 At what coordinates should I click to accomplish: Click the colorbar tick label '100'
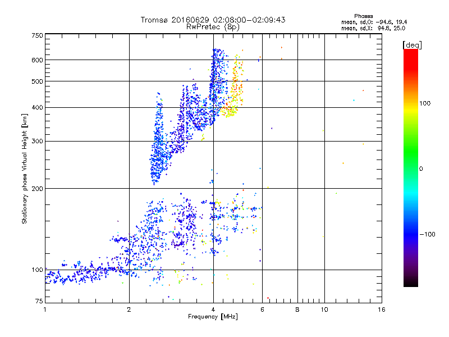[425, 103]
